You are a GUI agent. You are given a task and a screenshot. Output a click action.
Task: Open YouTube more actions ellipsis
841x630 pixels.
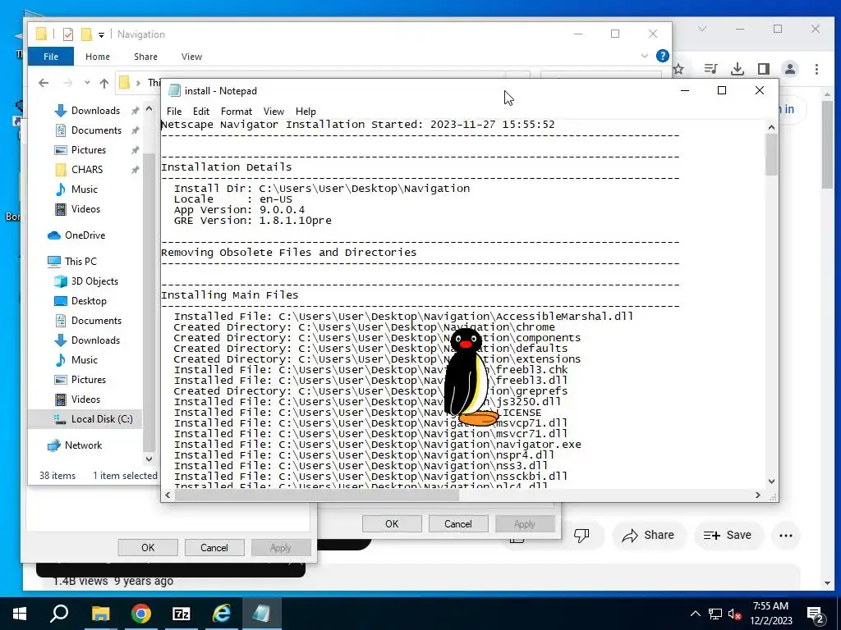(x=786, y=535)
